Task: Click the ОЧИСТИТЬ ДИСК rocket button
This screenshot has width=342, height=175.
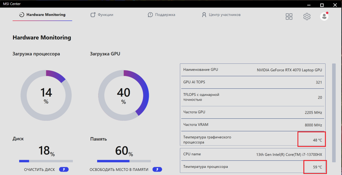Action: (x=64, y=169)
